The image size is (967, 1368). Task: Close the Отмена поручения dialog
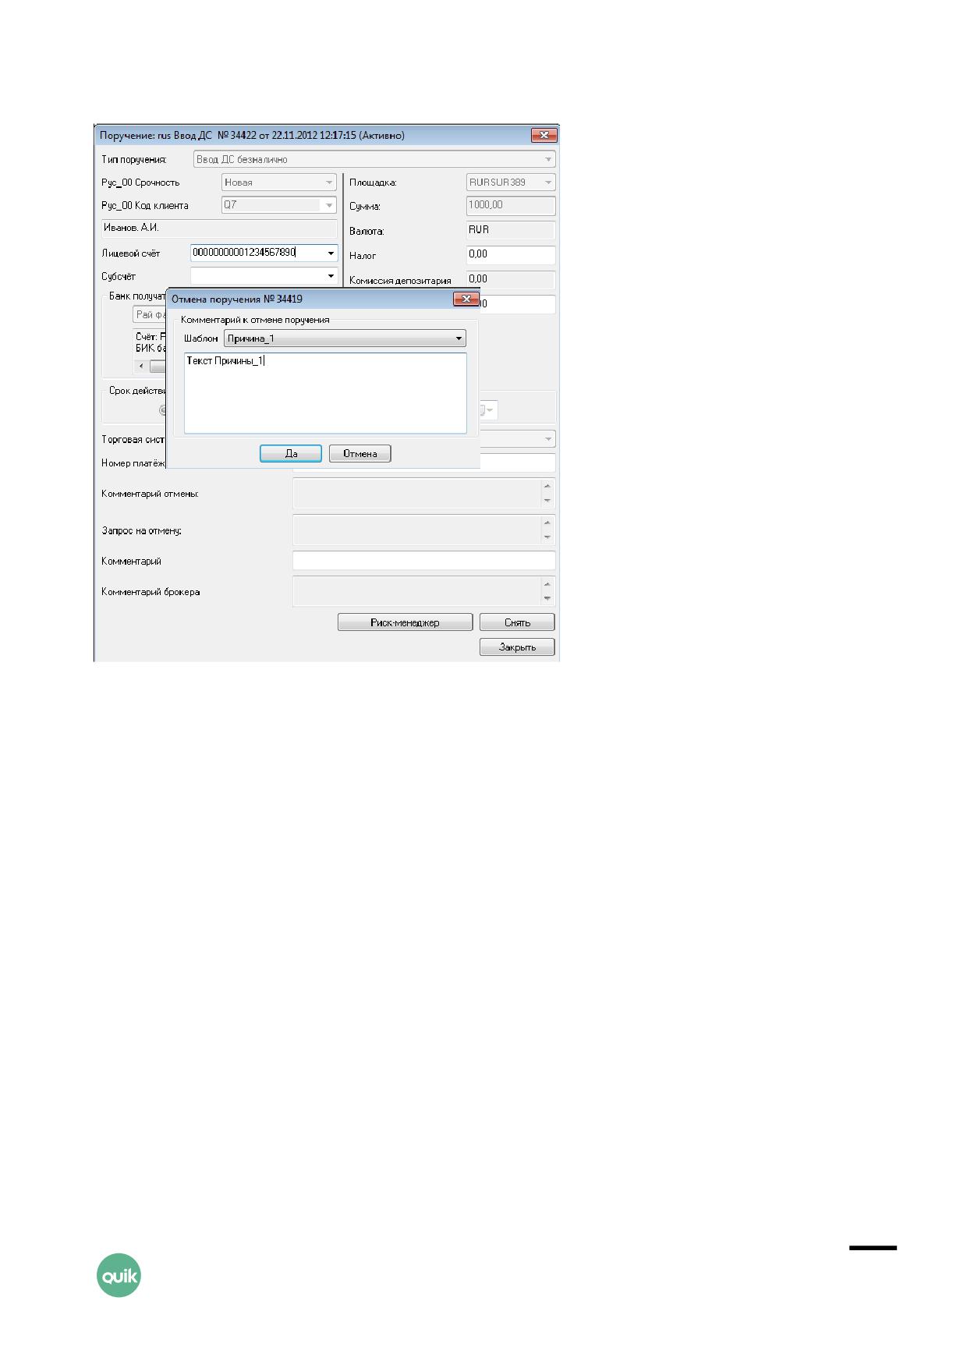tap(466, 299)
